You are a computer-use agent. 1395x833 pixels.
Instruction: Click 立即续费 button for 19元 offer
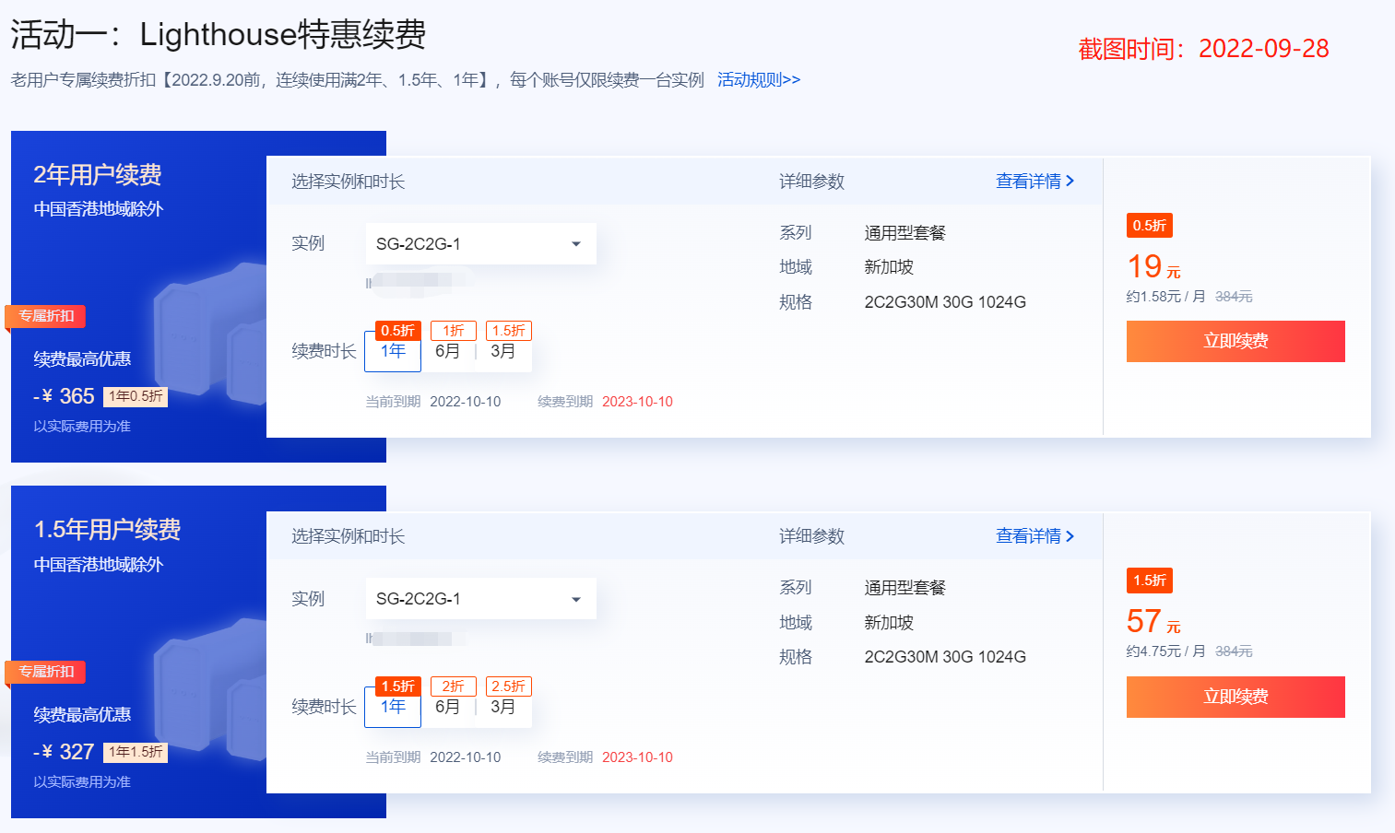1235,341
